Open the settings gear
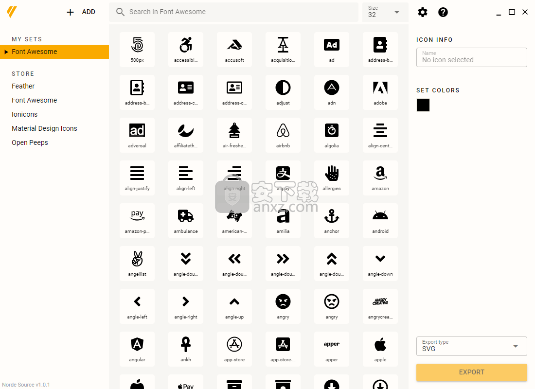Screen dimensions: 535x389 coord(422,12)
